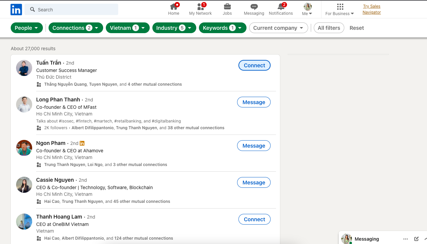Viewport: 427px width, 244px height.
Task: Go to the Jobs briefcase icon
Action: 227,6
